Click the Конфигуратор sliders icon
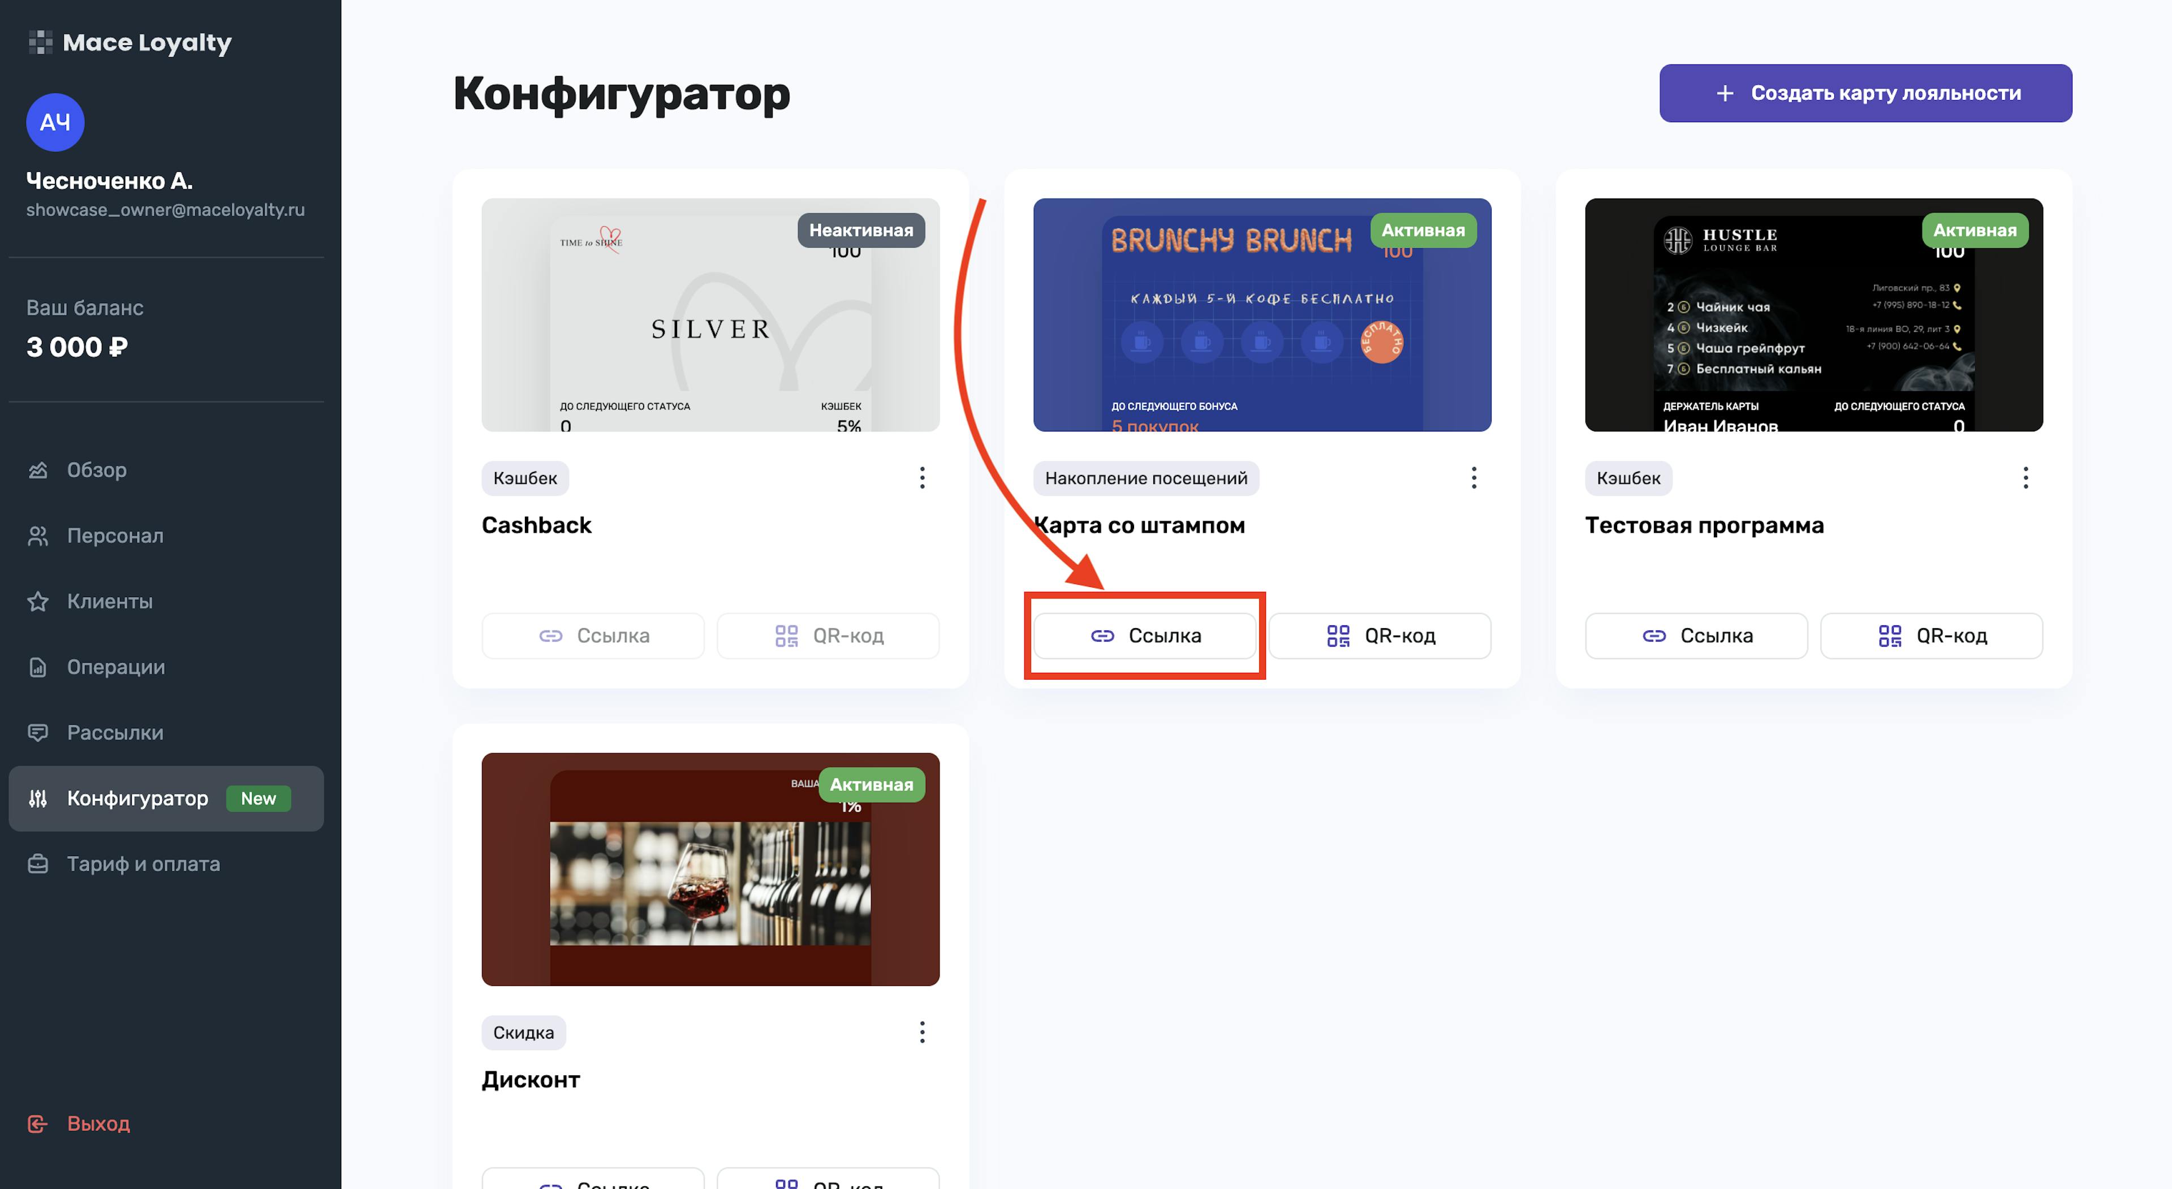This screenshot has height=1189, width=2172. 38,798
